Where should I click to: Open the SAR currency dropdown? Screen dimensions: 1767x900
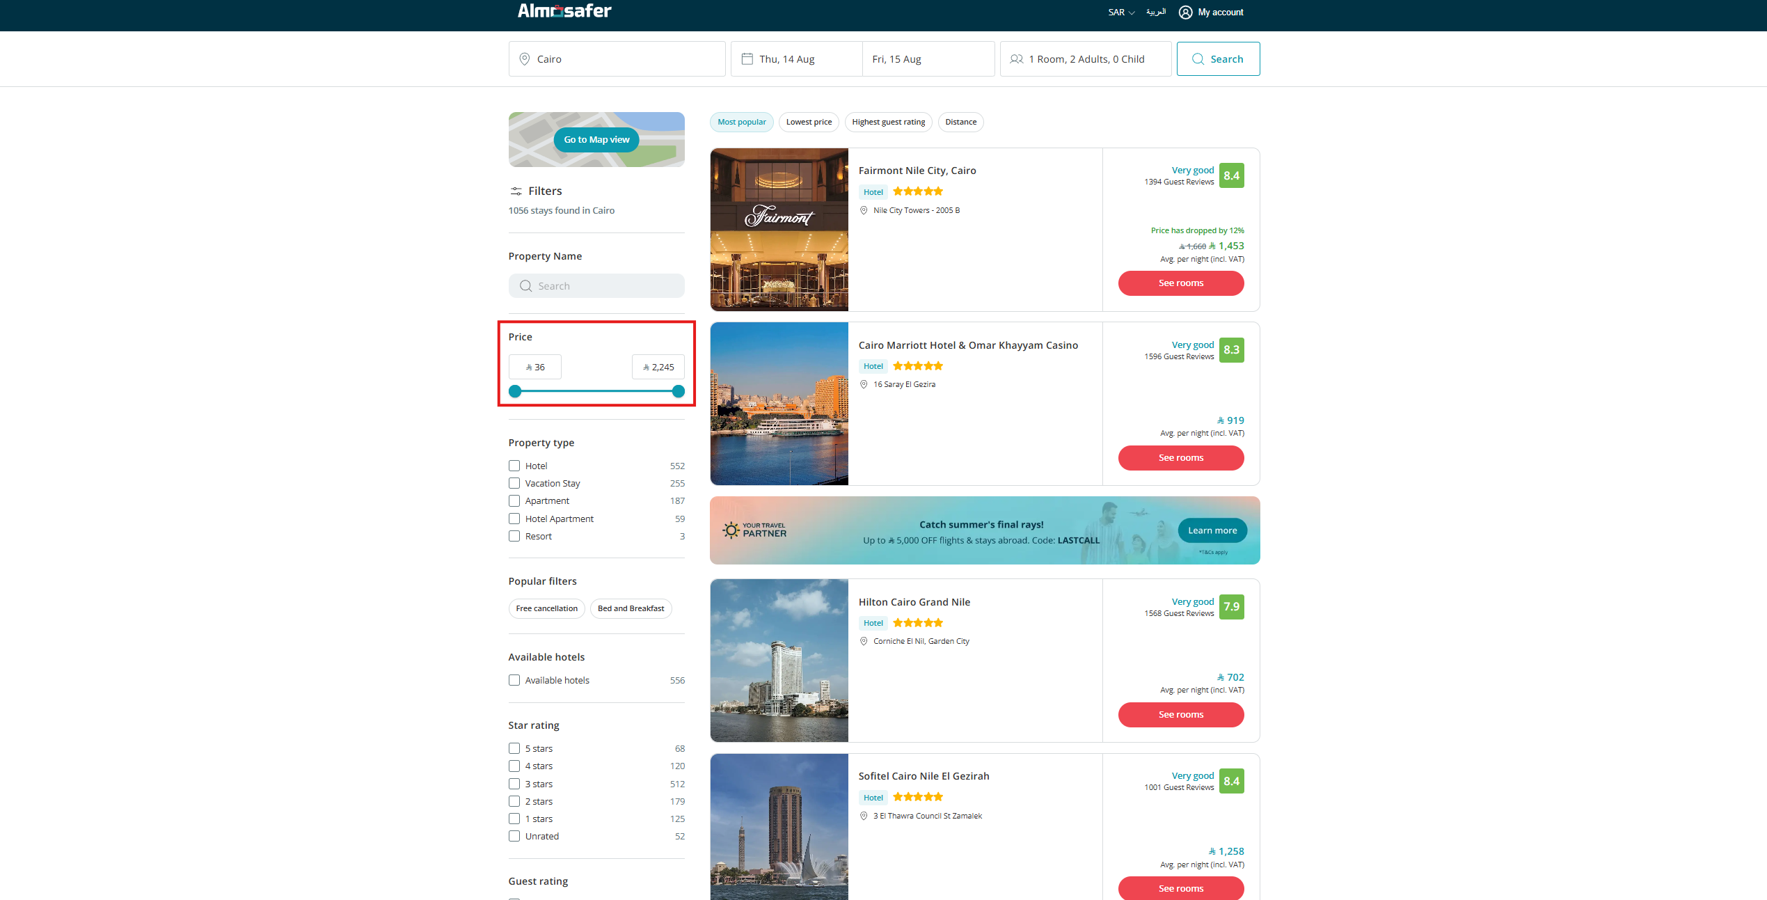tap(1120, 13)
